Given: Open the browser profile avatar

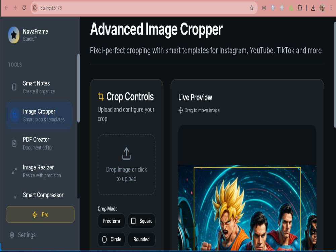Looking at the screenshot, I should 322,8.
